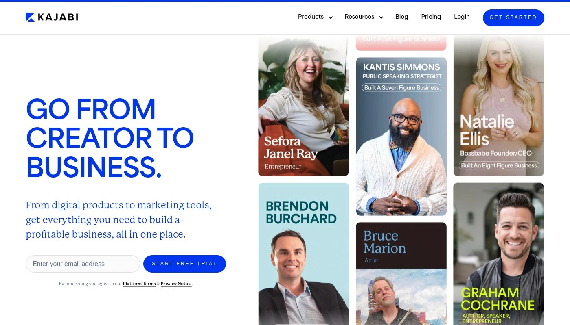Select the Kantis Simmons card
Screen dimensions: 570x325
[401, 136]
